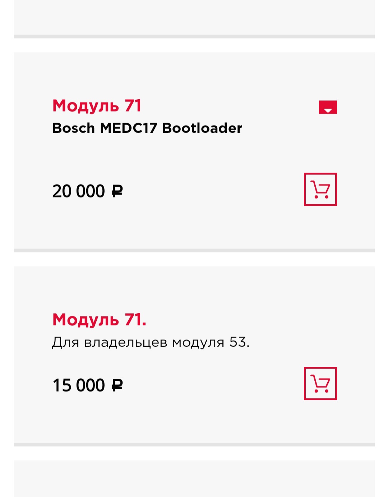Click the word Bootloader in the subtitle

tap(202, 128)
